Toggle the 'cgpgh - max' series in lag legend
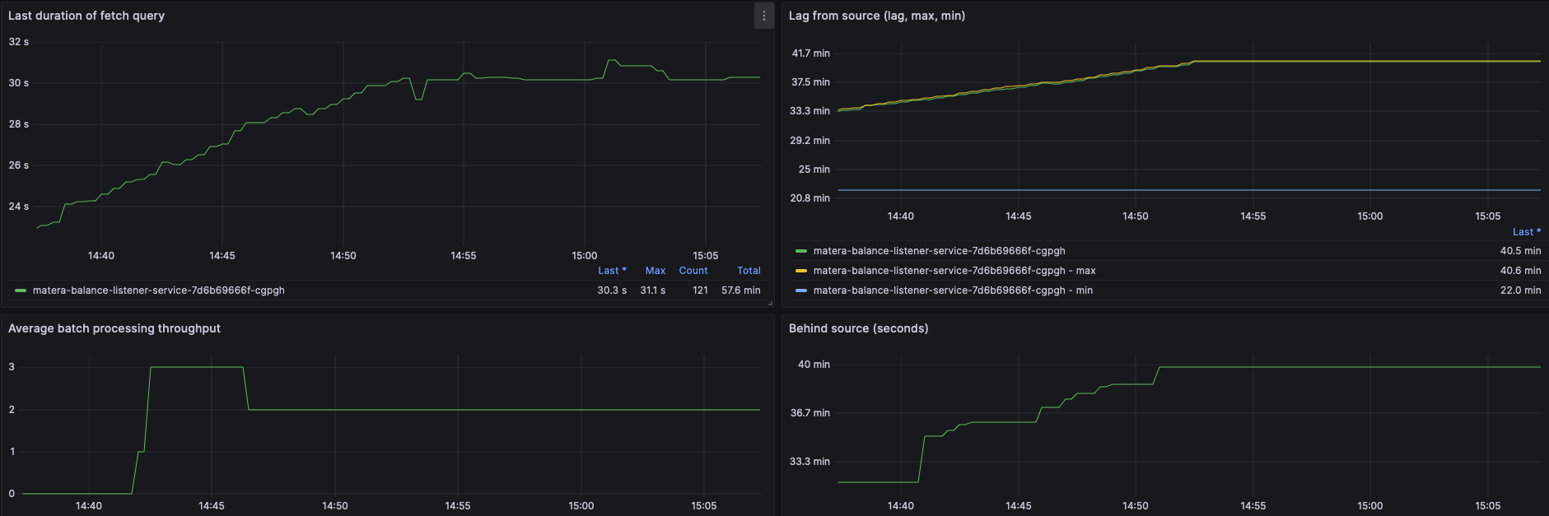This screenshot has height=516, width=1549. click(x=954, y=271)
